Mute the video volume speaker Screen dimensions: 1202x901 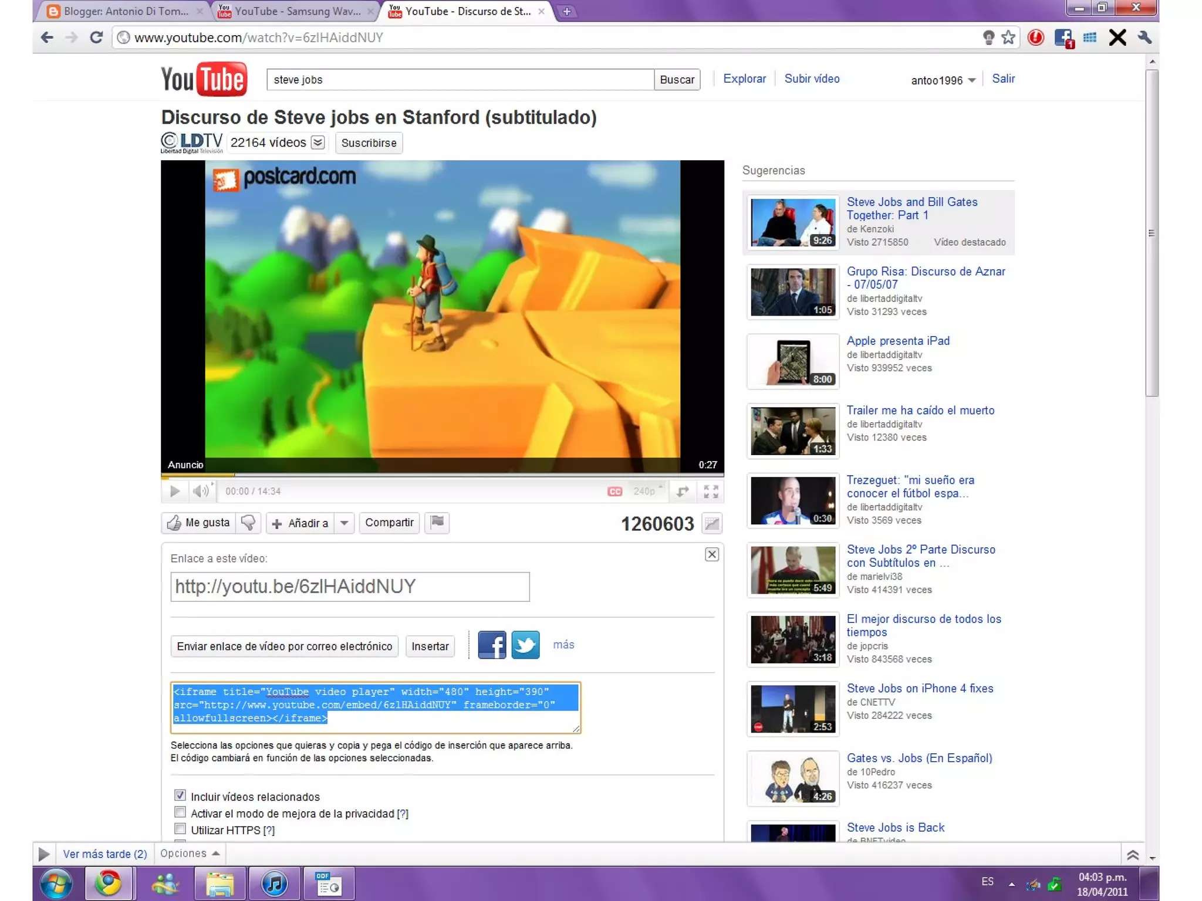201,492
